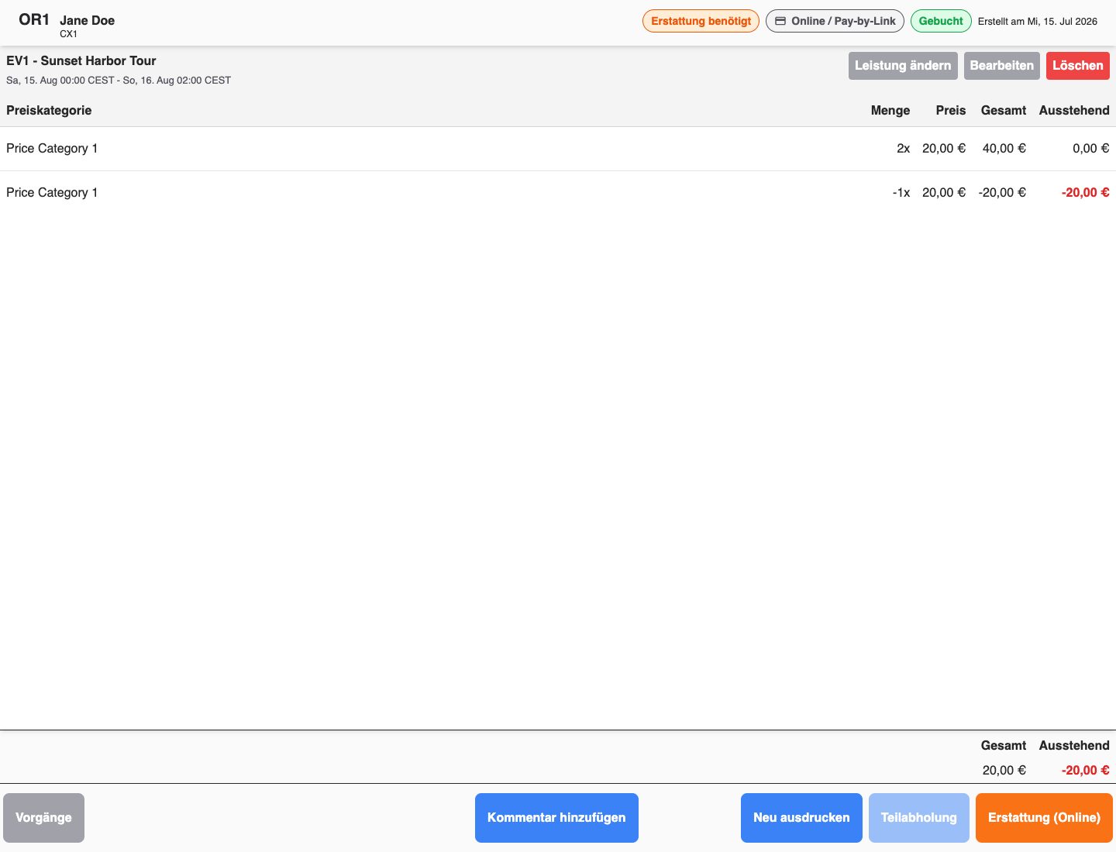
Task: Click the Preiskategorie column header
Action: tap(49, 111)
